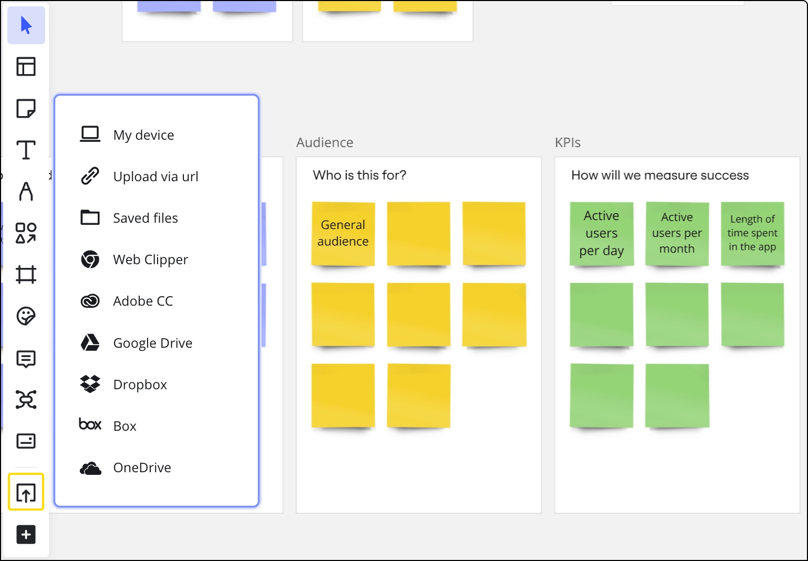This screenshot has width=808, height=561.
Task: Select the sticky note tool
Action: [x=26, y=109]
